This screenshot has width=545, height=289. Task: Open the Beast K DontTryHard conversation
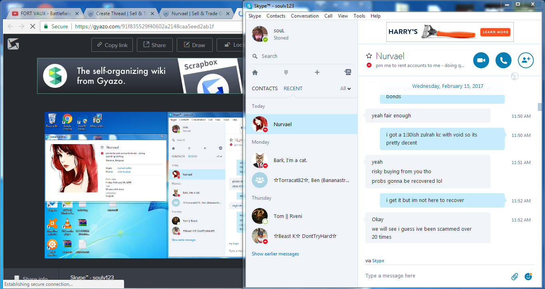pos(302,236)
